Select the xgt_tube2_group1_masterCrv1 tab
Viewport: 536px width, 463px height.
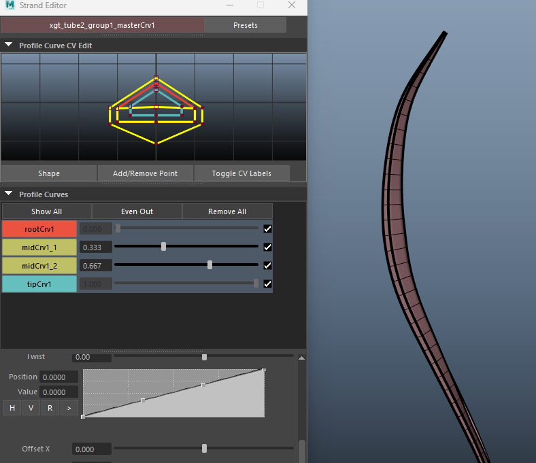102,25
